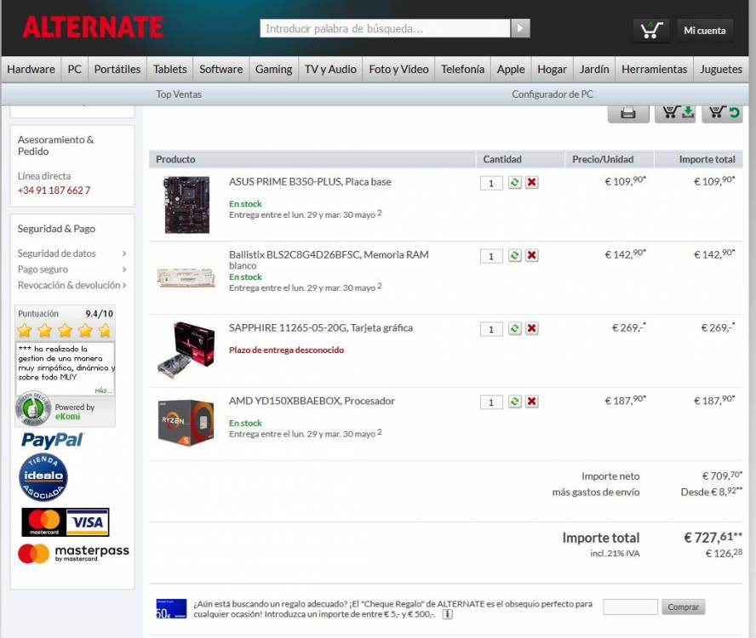
Task: Remove Ballistix memory RAM from cart
Action: [532, 255]
